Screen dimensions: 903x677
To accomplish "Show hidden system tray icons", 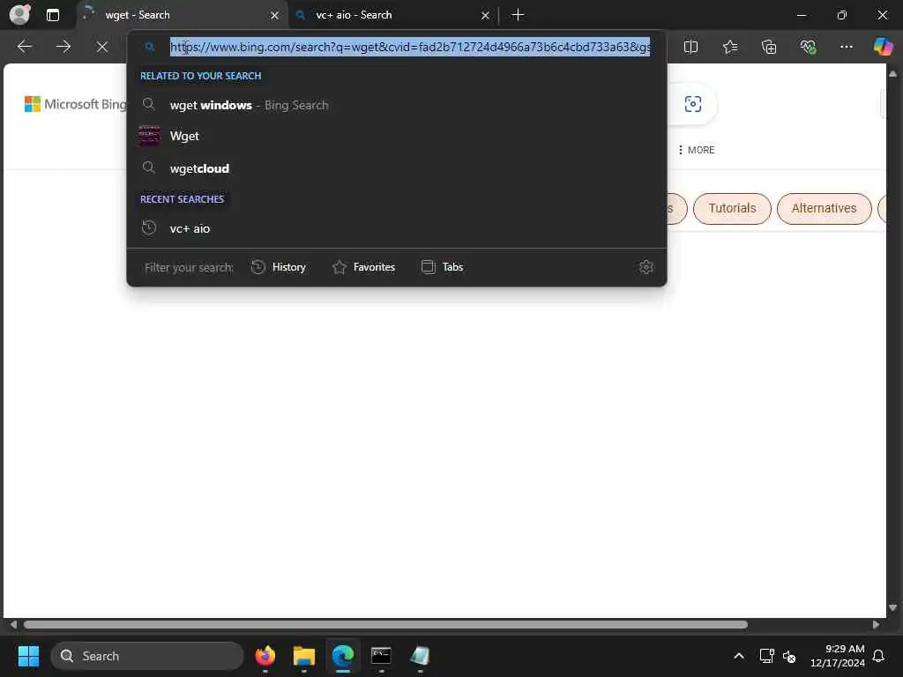I will coord(739,656).
